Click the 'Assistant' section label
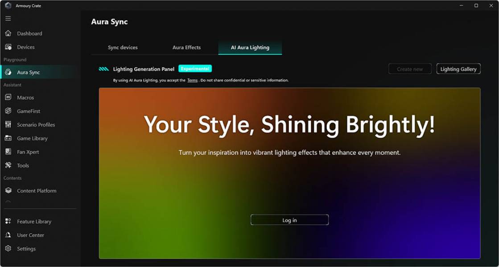Image resolution: width=499 pixels, height=267 pixels. click(12, 85)
